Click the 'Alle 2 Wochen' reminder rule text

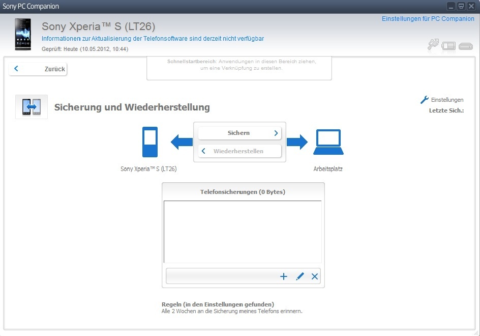[x=232, y=311]
